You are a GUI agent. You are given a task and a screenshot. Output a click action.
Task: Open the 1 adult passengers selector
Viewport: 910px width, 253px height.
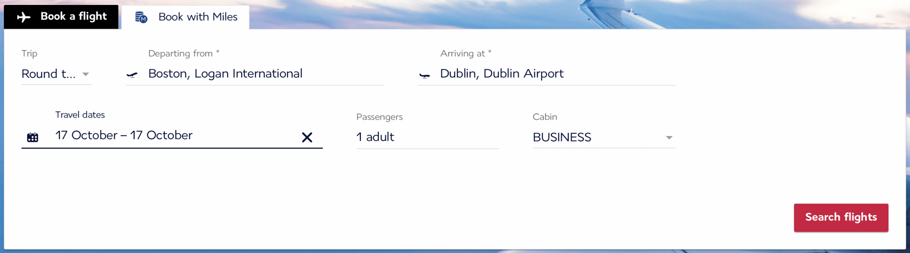428,137
